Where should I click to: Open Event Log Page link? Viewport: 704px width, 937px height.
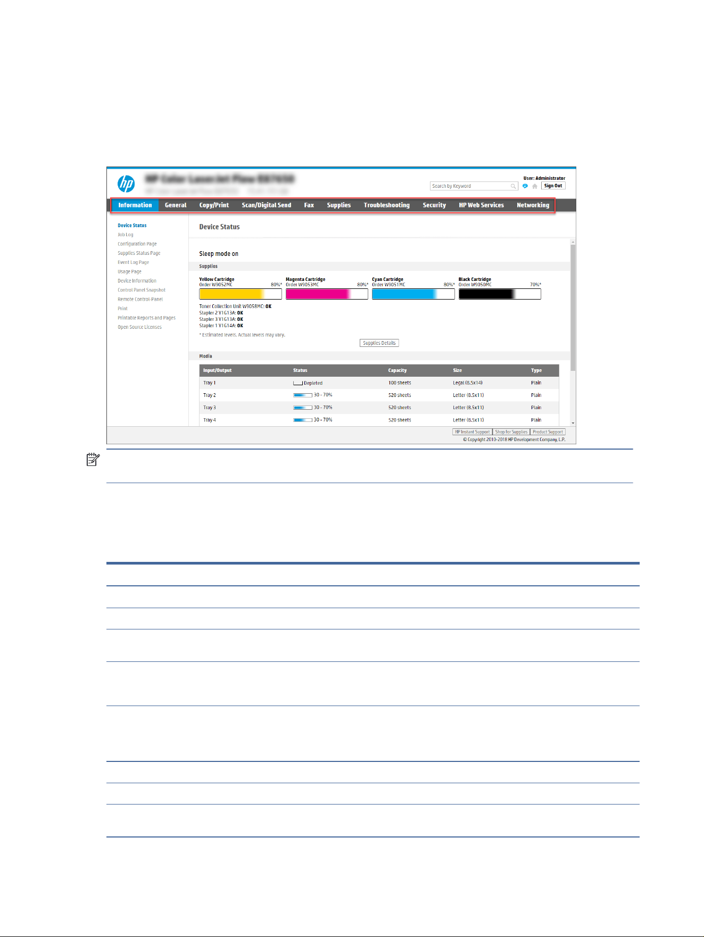click(x=134, y=262)
